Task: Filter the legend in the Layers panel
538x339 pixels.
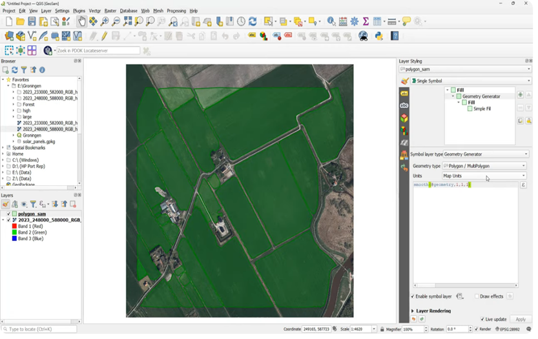Action: coord(33,205)
